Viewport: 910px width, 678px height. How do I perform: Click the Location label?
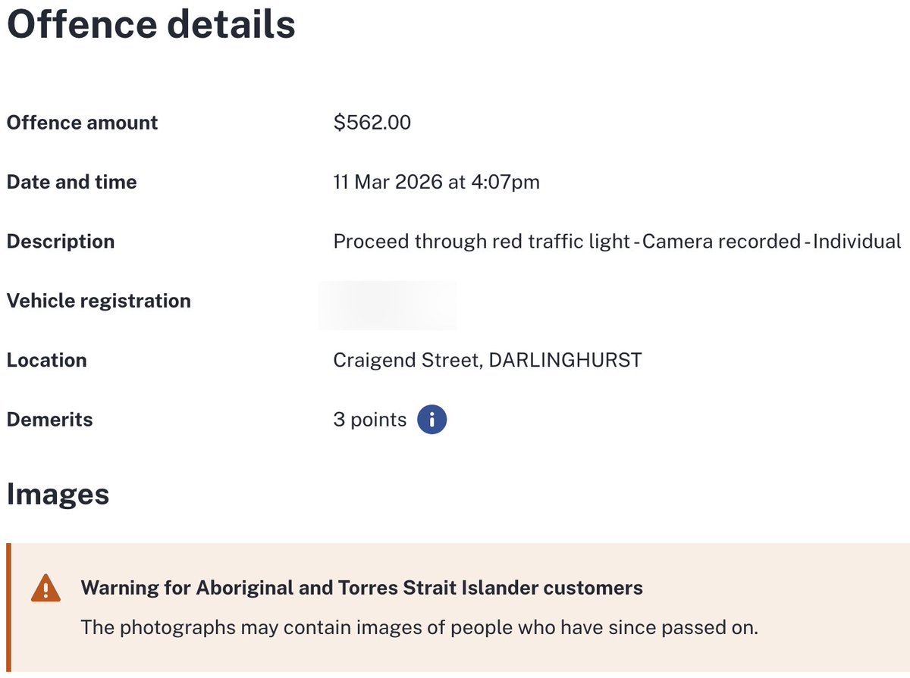click(x=46, y=360)
